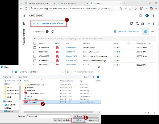Check the Belege zum Verkaufsauftrag row checkbox
The width and height of the screenshot is (159, 124).
pos(35,56)
